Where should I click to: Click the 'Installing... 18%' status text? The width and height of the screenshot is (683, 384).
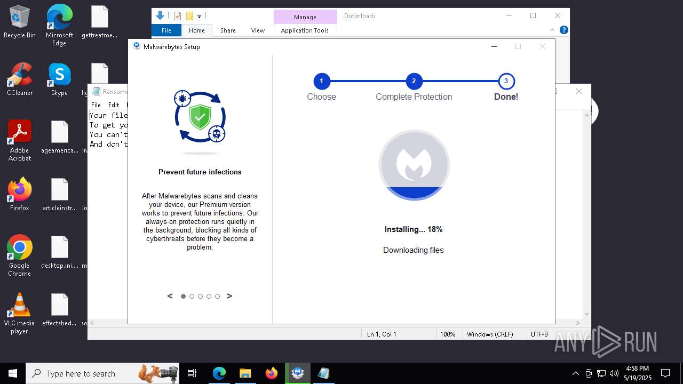click(414, 229)
